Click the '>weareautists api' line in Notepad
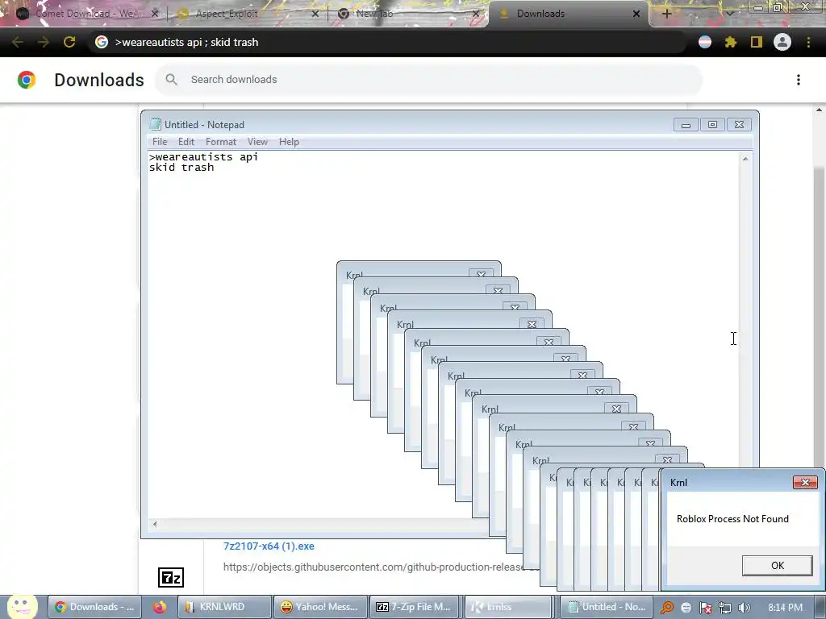The image size is (826, 619). tap(203, 157)
